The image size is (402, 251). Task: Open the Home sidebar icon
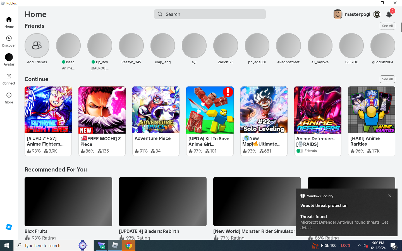[9, 22]
